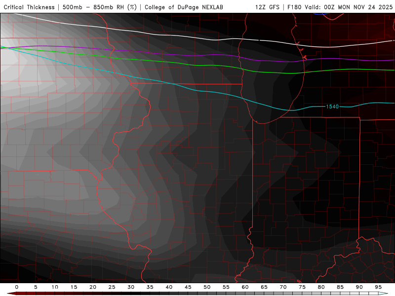395x296 pixels.
Task: Click the "70" colorbar tick label
Action: [x=283, y=287]
